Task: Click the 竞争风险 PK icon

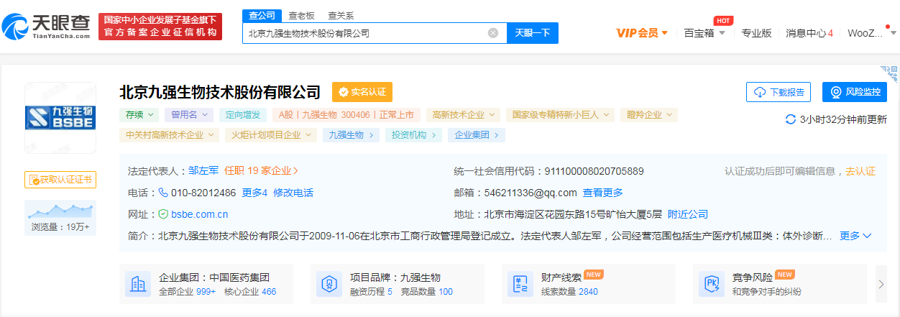Action: (712, 285)
